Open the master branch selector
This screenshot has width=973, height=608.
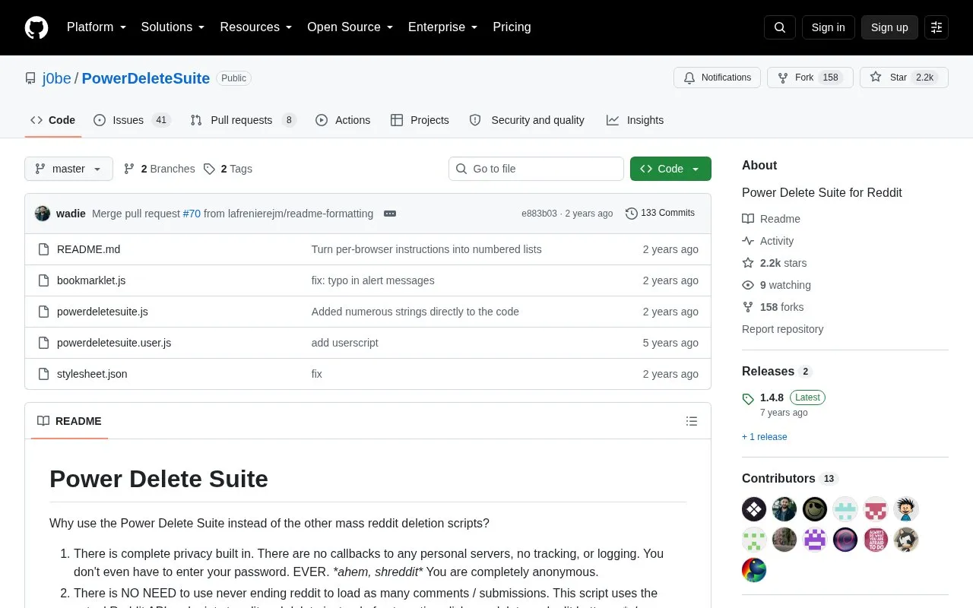pos(68,169)
